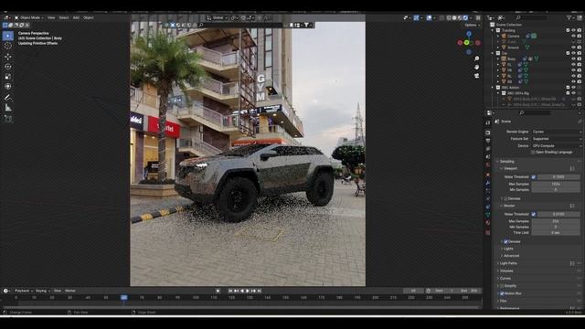Viewport: 585px width, 329px height.
Task: Open the Add menu
Action: pyautogui.click(x=76, y=17)
